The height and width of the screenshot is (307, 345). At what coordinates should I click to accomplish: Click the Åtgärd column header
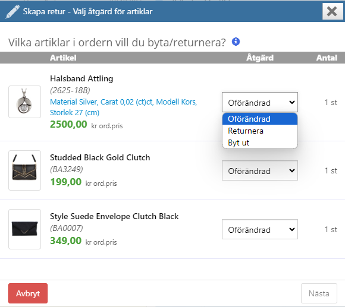(x=260, y=58)
